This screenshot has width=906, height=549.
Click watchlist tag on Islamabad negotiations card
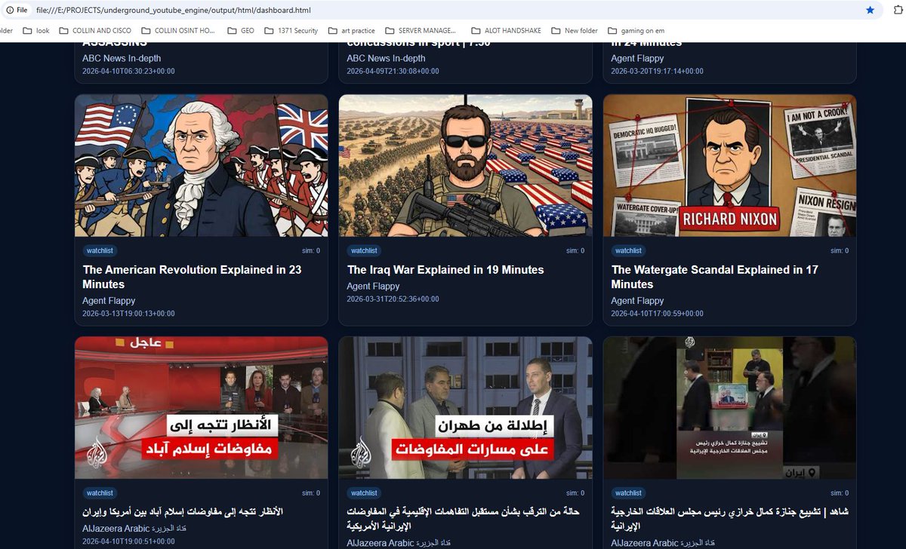[x=100, y=493]
